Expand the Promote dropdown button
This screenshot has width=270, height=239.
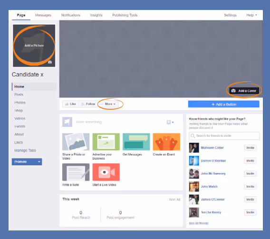(27, 162)
